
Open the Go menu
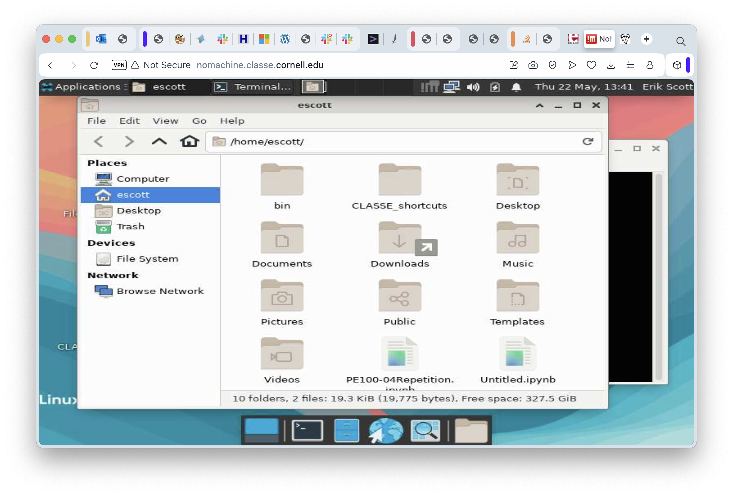click(199, 121)
